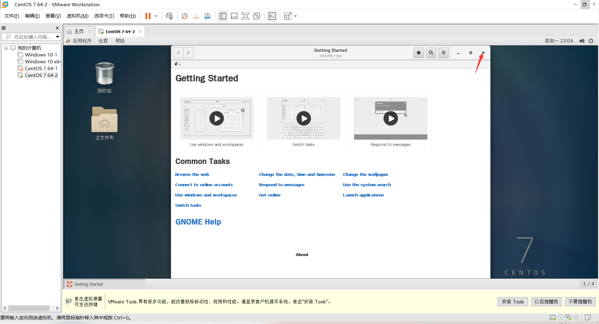
Task: Open the 应用程序 menu in GNOME
Action: click(82, 41)
